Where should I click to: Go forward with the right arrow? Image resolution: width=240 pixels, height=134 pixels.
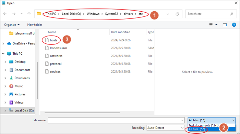point(14,14)
